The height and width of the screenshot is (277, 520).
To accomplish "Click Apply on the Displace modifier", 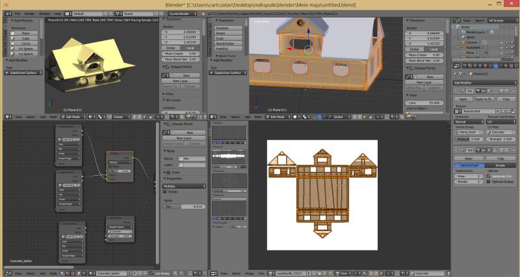I will (463, 99).
